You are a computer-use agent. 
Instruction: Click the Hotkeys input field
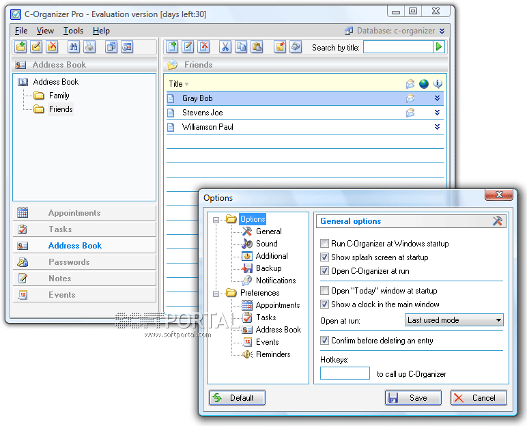(x=345, y=373)
